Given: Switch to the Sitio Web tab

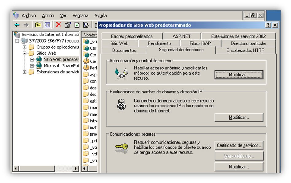Looking at the screenshot, I should [119, 43].
